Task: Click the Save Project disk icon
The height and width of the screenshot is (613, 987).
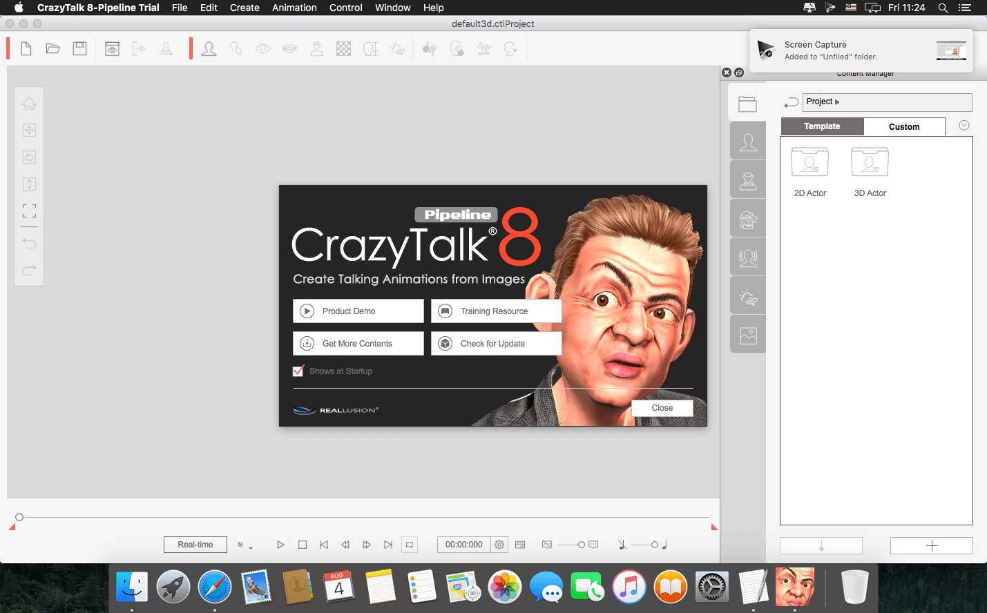Action: point(80,49)
